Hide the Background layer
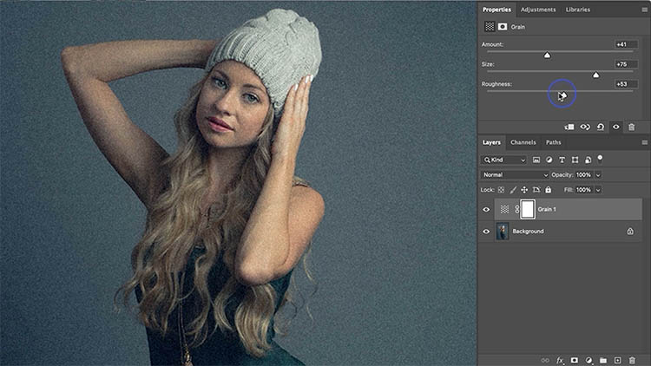651x366 pixels. [486, 232]
